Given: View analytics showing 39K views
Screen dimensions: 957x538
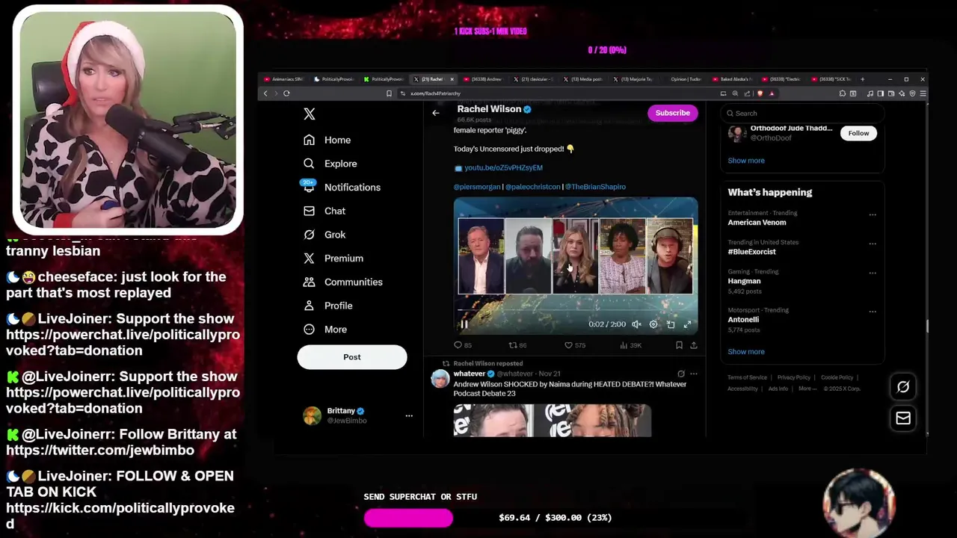Looking at the screenshot, I should 631,345.
